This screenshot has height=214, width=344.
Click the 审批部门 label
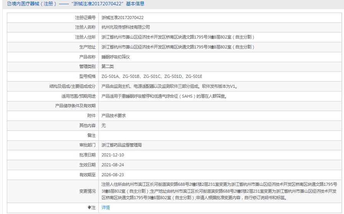[x=87, y=145]
